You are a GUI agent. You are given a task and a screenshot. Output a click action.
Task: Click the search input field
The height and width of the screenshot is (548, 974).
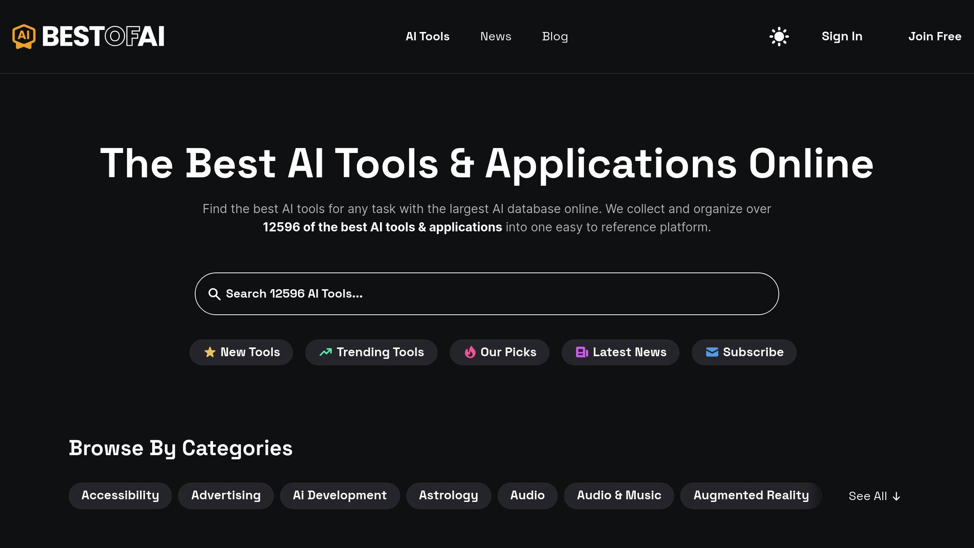487,294
